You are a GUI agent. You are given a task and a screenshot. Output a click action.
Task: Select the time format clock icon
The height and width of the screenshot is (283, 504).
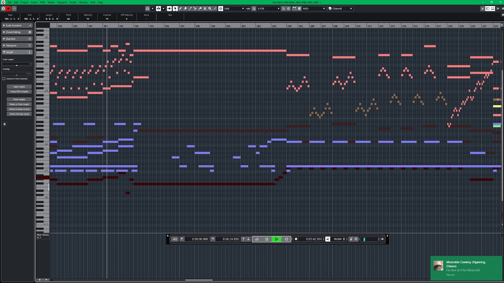pyautogui.click(x=296, y=239)
